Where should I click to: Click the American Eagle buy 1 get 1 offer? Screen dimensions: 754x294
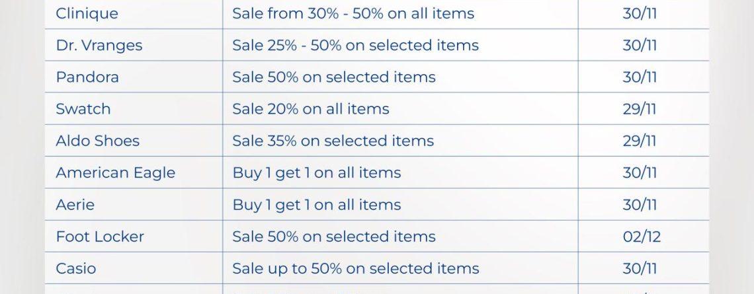316,172
